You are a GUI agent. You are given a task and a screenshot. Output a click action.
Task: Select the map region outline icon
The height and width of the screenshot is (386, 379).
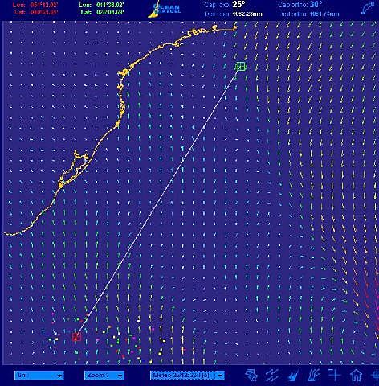click(x=251, y=375)
